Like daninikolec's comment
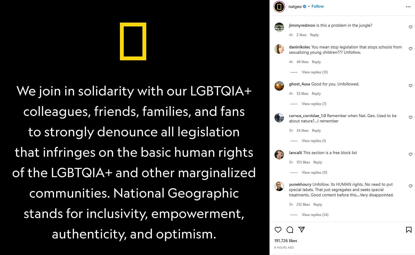Screen dimensions: 415x255 click(x=411, y=49)
